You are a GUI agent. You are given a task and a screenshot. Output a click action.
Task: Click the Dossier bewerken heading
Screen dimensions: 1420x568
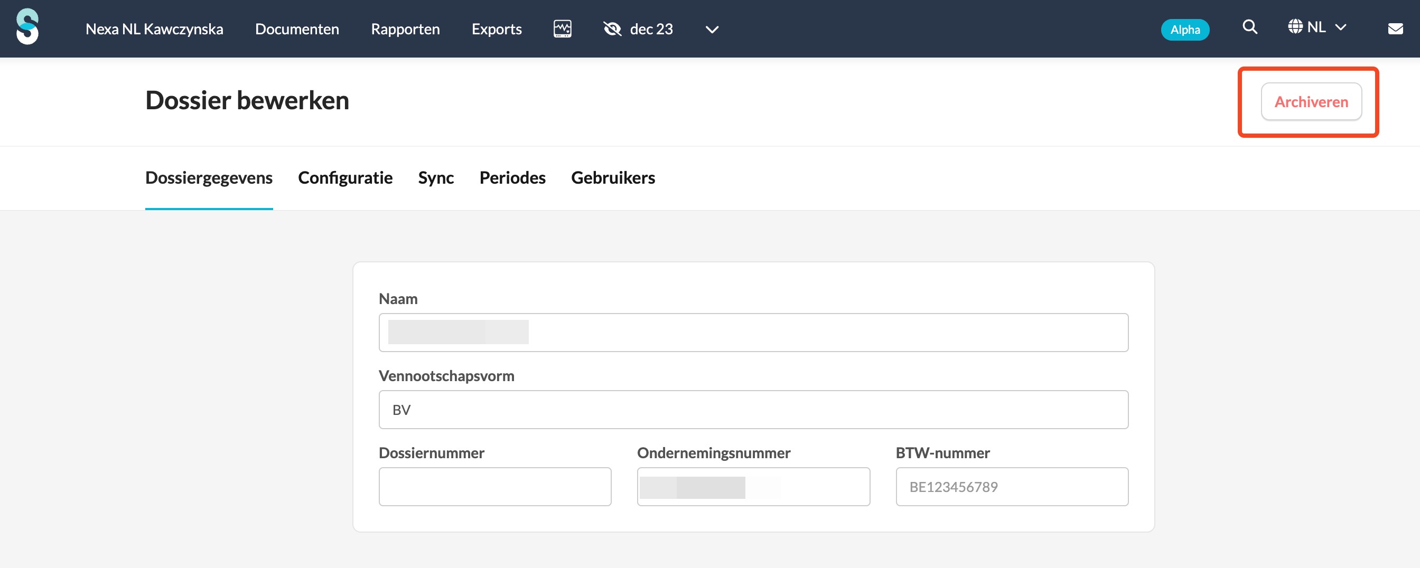point(247,101)
